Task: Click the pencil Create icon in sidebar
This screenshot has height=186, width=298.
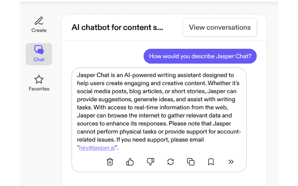Action: tap(39, 21)
